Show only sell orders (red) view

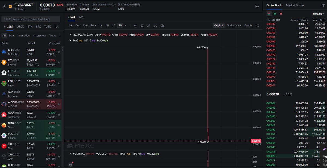(x=281, y=14)
